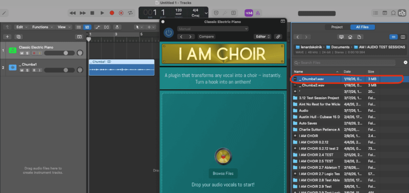Click the catch/up arrow icon beside Edit
The height and width of the screenshot is (193, 409).
coord(7,27)
